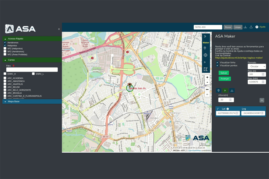Click the green play button above Altura

(225, 90)
